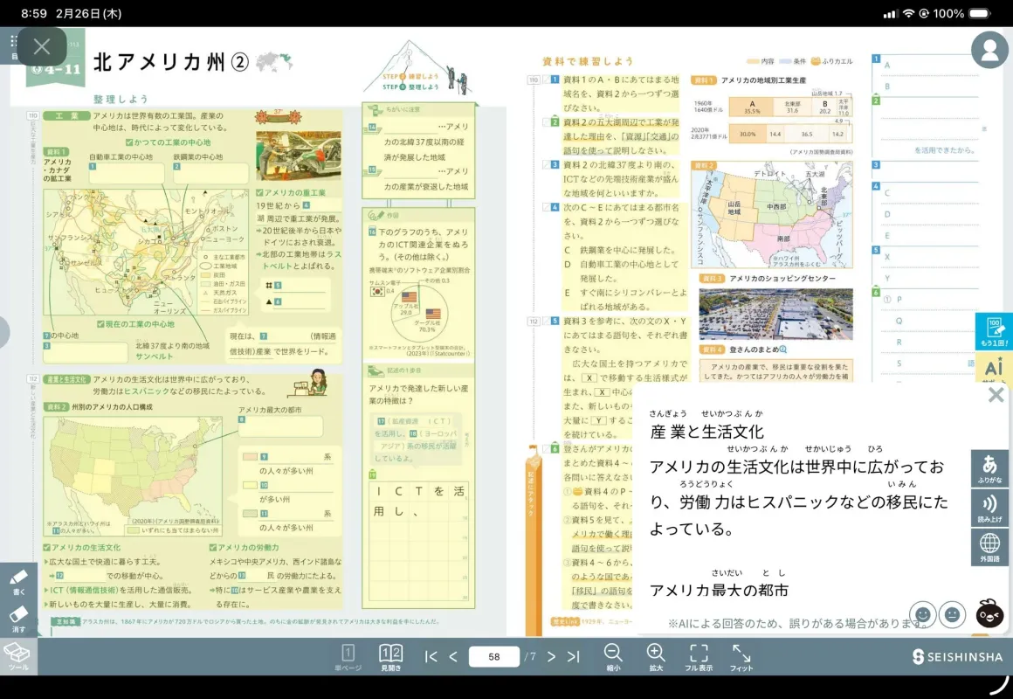Zoom in using the 拡大 magnifier
This screenshot has height=699, width=1013.
[x=657, y=655]
